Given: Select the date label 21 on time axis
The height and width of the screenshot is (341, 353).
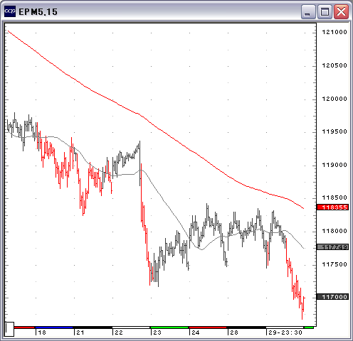Looking at the screenshot, I should [x=80, y=332].
